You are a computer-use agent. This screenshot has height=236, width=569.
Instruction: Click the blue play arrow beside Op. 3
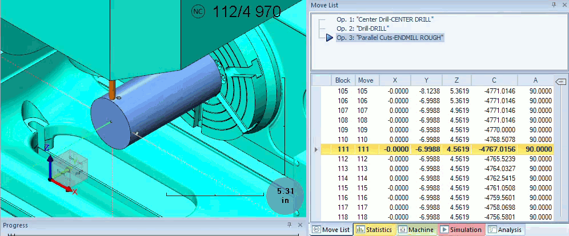(x=329, y=38)
